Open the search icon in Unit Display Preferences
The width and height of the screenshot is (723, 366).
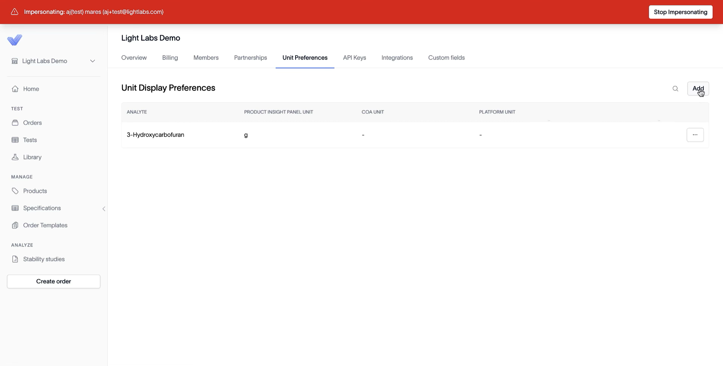675,89
